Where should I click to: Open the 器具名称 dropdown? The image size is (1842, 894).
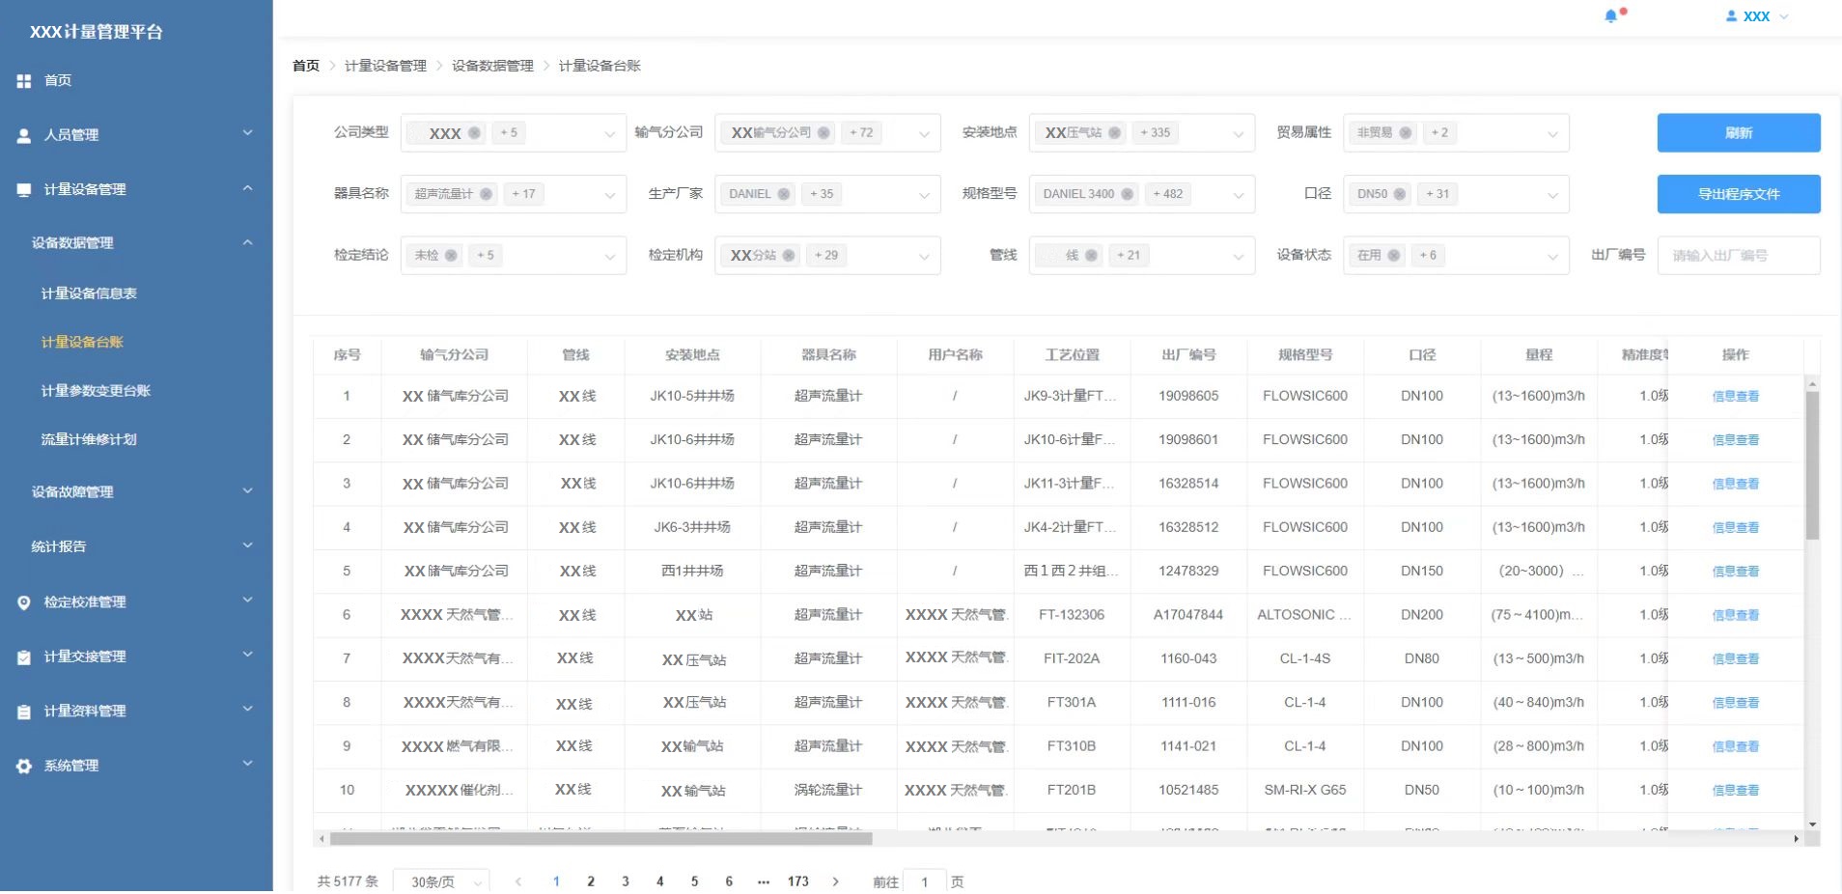[514, 194]
